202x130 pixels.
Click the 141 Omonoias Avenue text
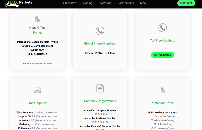coord(163,116)
